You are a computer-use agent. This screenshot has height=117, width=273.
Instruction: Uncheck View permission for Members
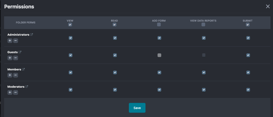pyautogui.click(x=70, y=72)
